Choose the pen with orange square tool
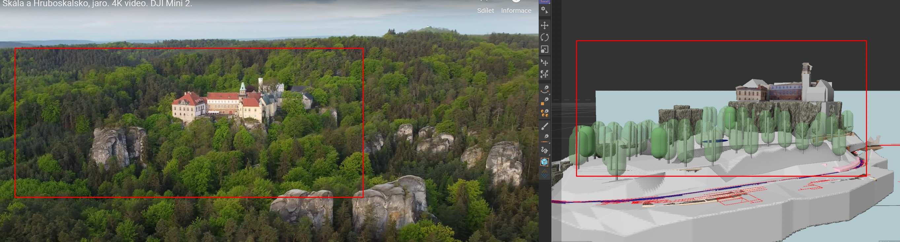The height and width of the screenshot is (242, 900). [x=544, y=101]
